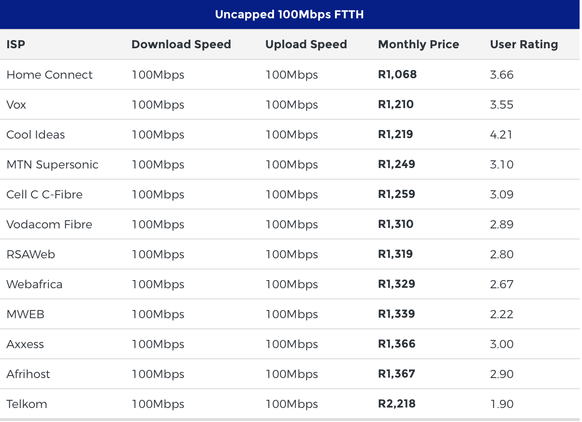This screenshot has width=582, height=422.
Task: Click the User Rating column header
Action: tap(524, 44)
